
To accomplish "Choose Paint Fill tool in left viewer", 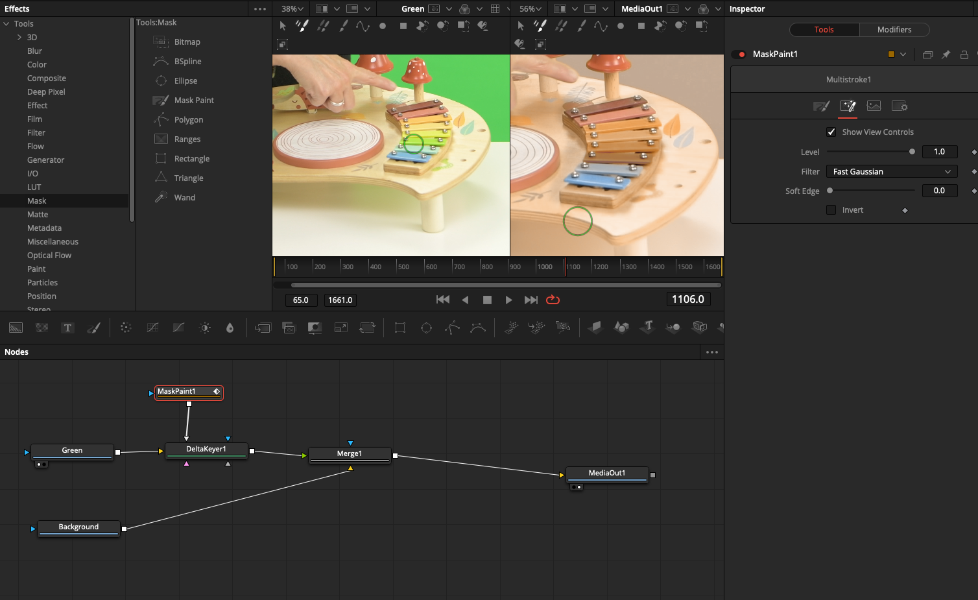I will tap(483, 26).
